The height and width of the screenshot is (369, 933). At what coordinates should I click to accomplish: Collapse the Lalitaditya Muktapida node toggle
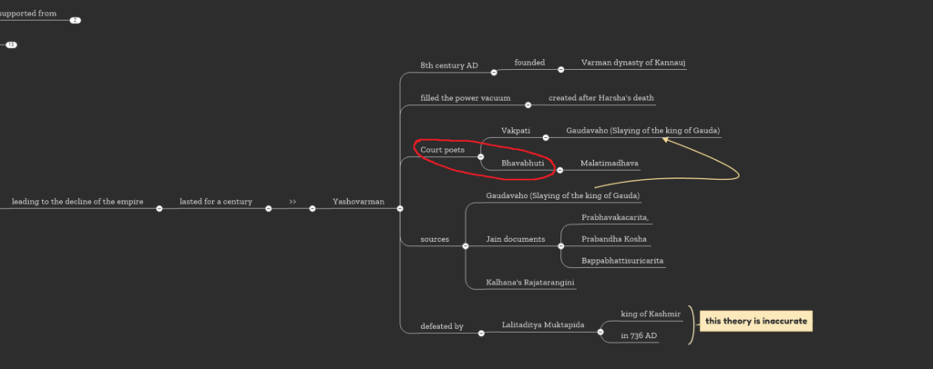600,333
